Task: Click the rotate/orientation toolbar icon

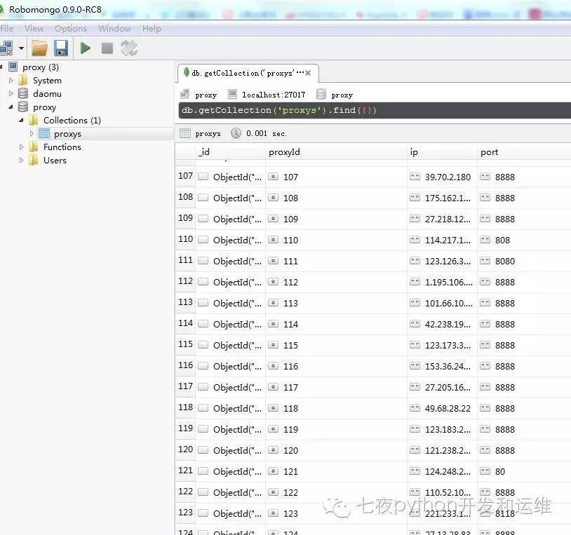Action: tap(129, 48)
